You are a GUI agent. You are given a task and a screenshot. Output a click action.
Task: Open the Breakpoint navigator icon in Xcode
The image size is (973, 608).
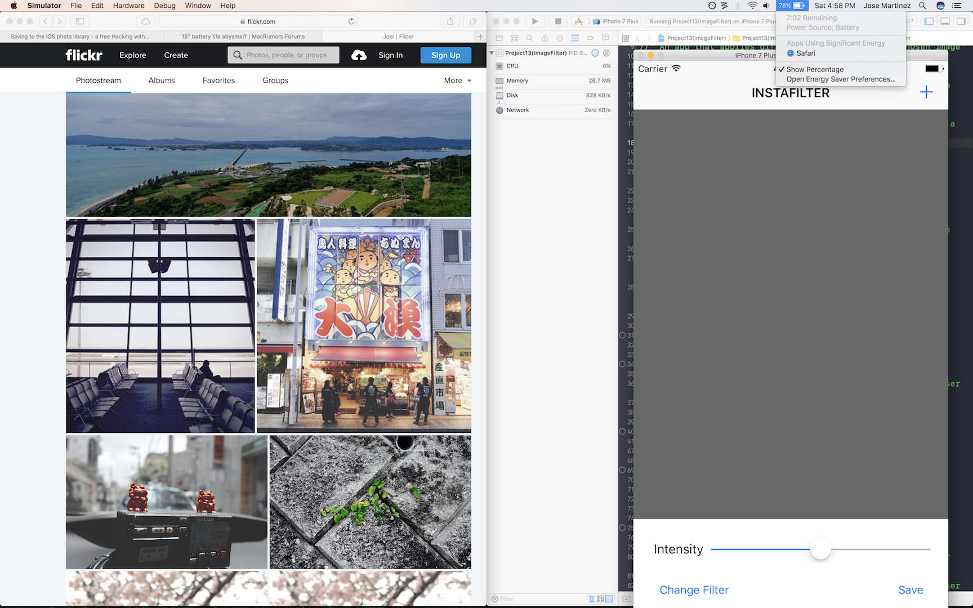click(590, 38)
